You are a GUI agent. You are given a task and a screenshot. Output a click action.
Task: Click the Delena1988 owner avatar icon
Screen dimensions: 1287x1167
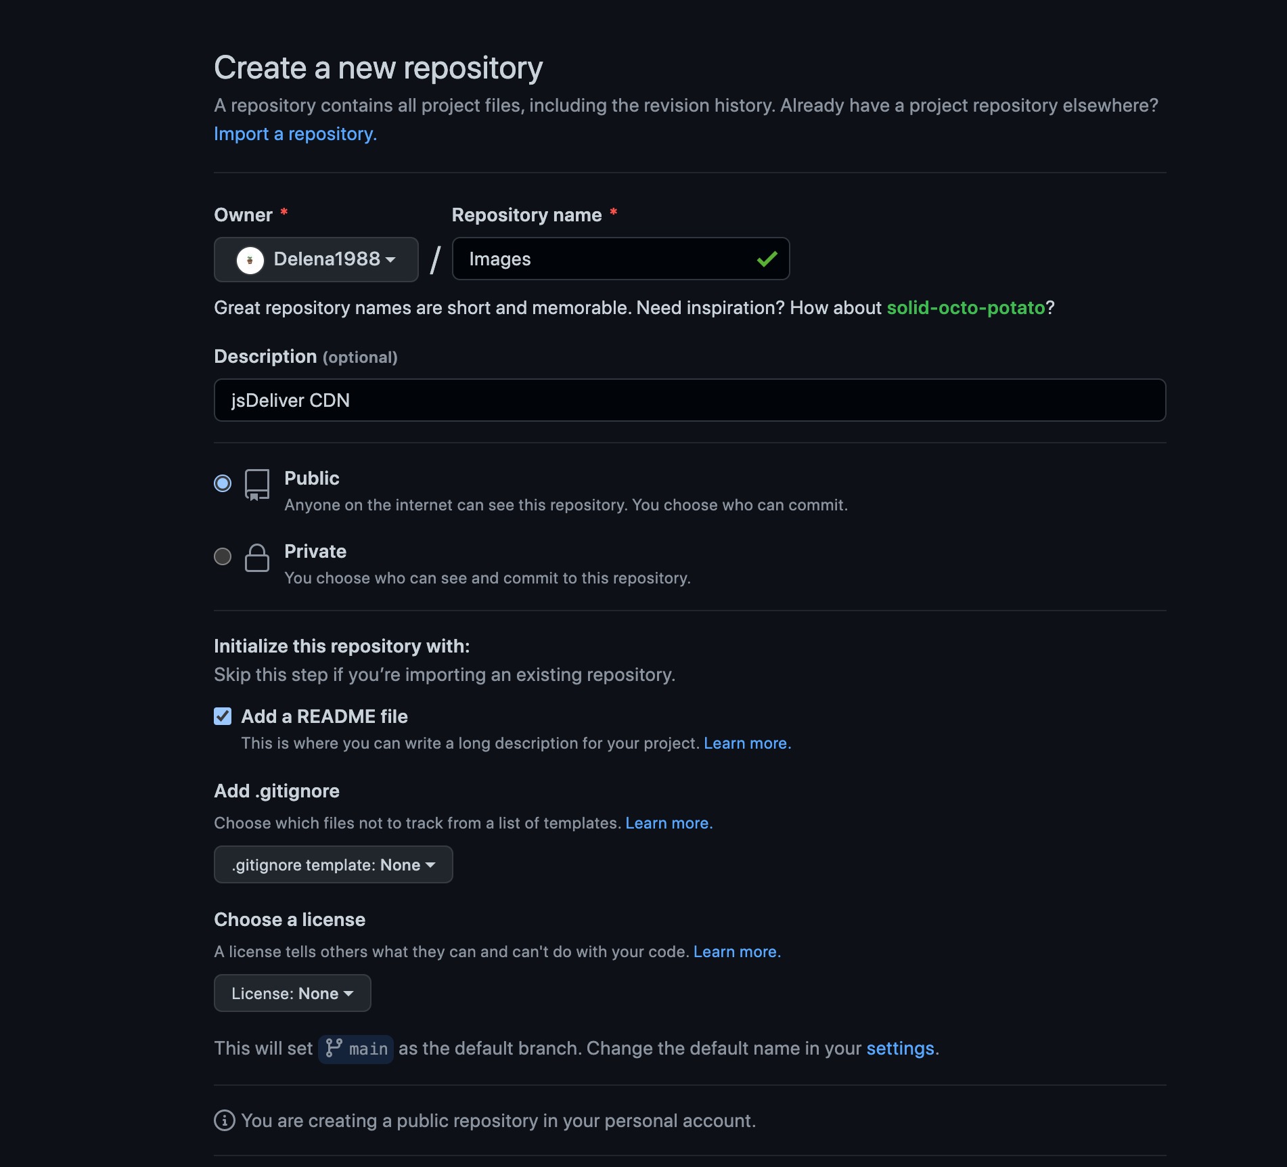tap(250, 260)
